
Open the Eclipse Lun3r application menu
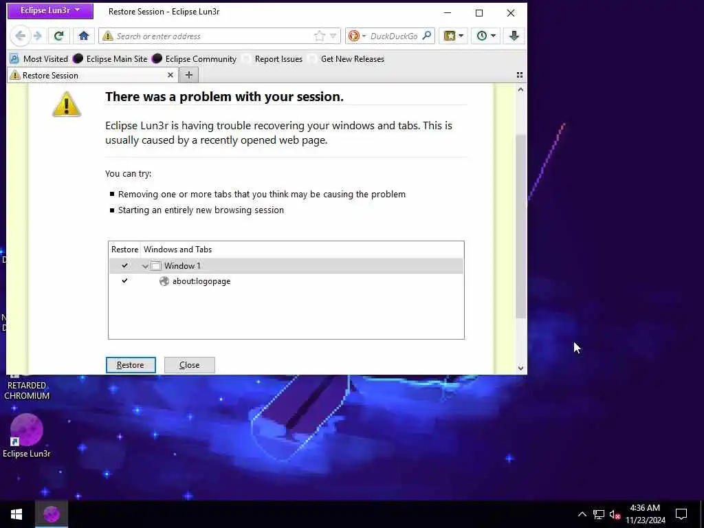click(50, 10)
